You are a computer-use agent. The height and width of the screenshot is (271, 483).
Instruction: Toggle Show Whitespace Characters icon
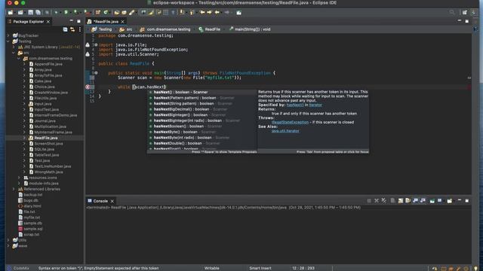click(x=173, y=12)
